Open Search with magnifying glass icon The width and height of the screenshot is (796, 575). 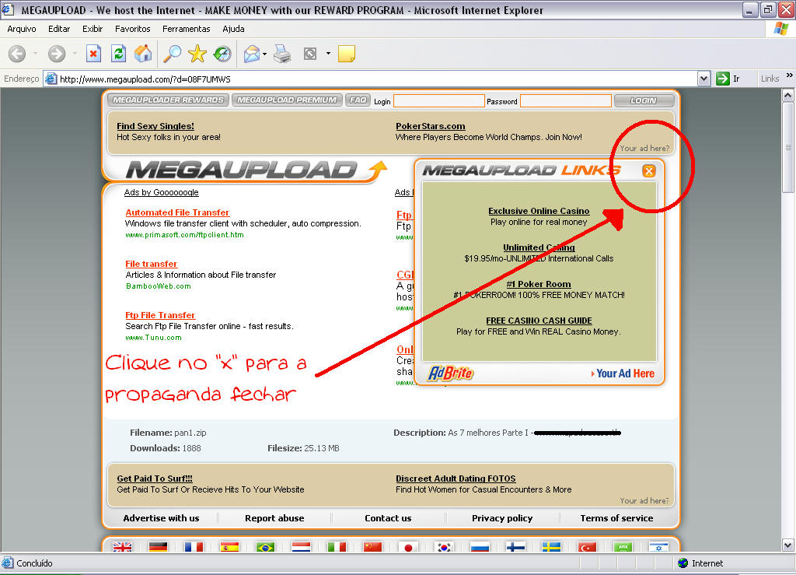(172, 54)
